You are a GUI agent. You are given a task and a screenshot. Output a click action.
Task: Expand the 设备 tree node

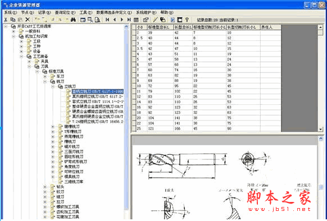tap(21, 51)
